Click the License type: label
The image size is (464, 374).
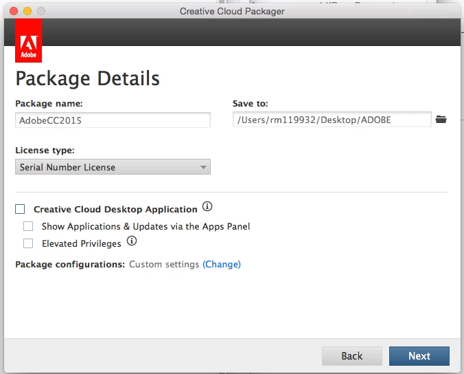[x=45, y=151]
